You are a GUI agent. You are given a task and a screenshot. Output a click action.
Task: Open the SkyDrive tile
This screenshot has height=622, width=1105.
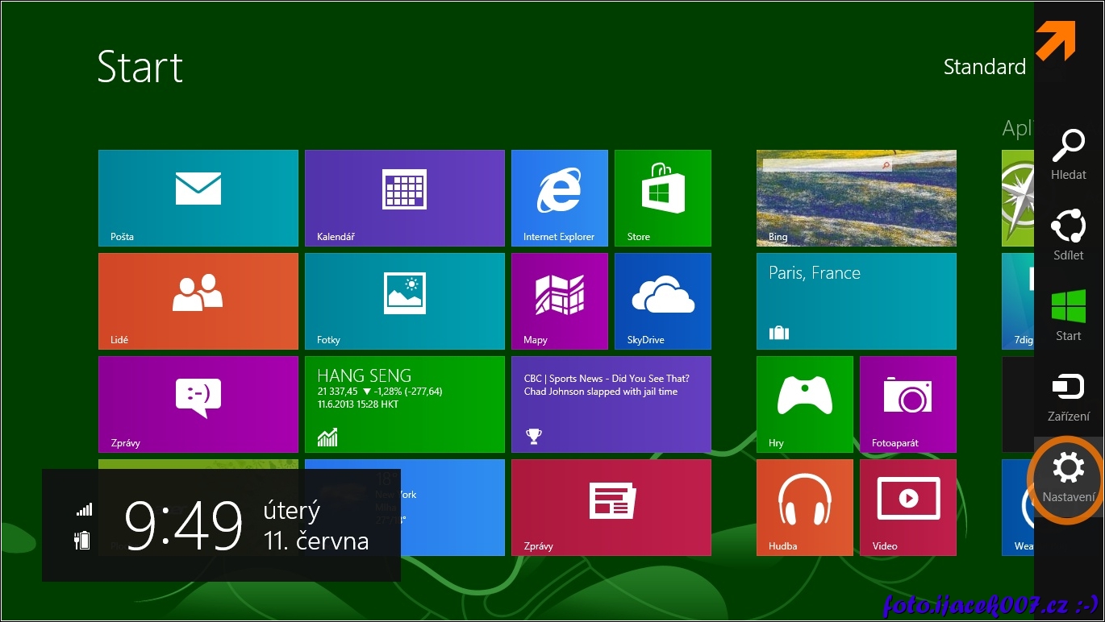(x=662, y=301)
